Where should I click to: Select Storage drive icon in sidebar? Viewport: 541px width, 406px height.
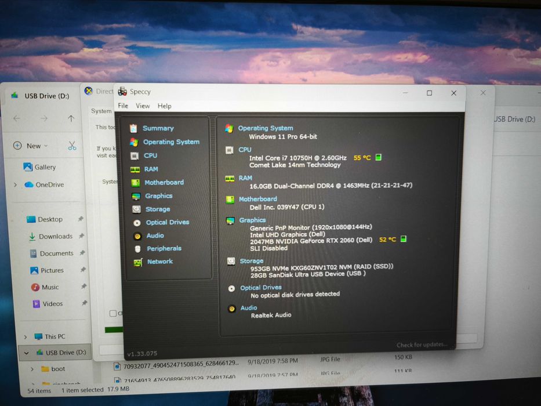click(x=137, y=209)
